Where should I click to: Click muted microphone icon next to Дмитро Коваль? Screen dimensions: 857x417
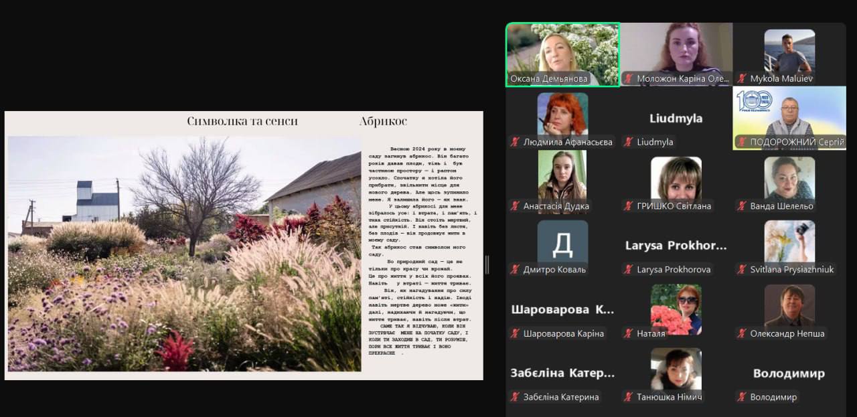515,270
